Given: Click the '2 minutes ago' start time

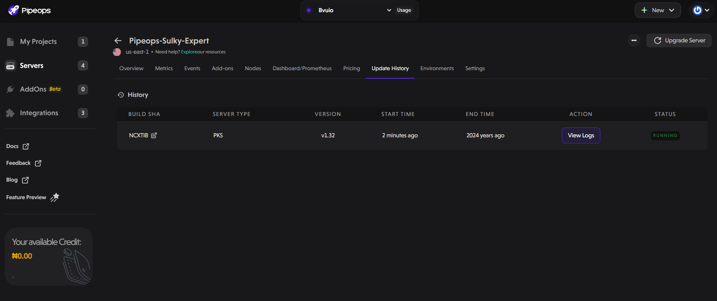Looking at the screenshot, I should tap(400, 135).
